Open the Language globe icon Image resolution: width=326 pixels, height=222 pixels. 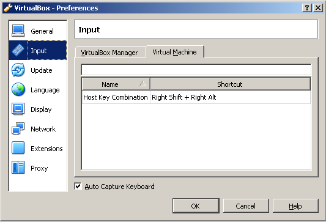[x=18, y=89]
